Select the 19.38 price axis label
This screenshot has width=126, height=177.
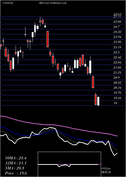pyautogui.click(x=117, y=98)
